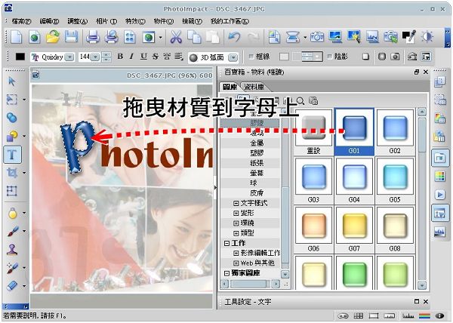Click the Copy icon

pos(194,38)
